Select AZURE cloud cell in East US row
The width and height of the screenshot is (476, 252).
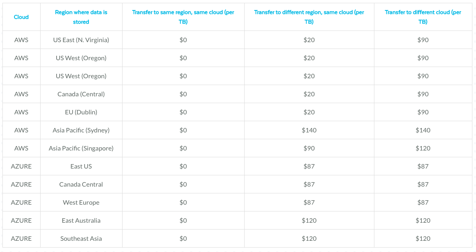[21, 166]
